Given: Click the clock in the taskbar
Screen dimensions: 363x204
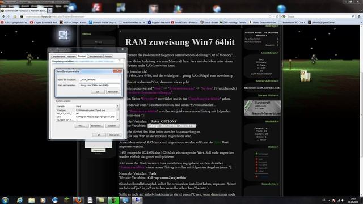Looking at the screenshot, I should tap(353, 200).
